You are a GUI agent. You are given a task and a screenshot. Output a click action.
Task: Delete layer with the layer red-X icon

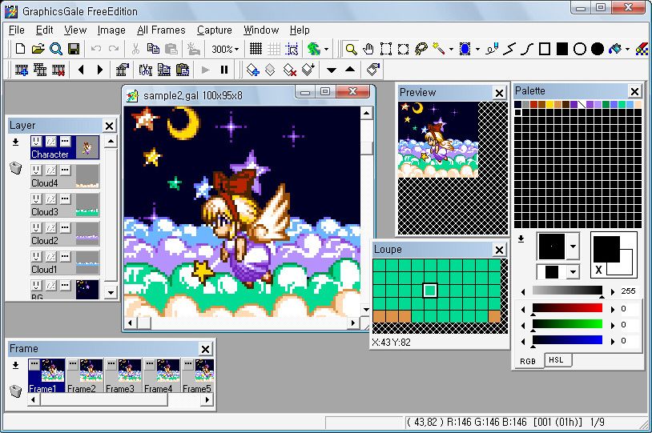tap(289, 70)
